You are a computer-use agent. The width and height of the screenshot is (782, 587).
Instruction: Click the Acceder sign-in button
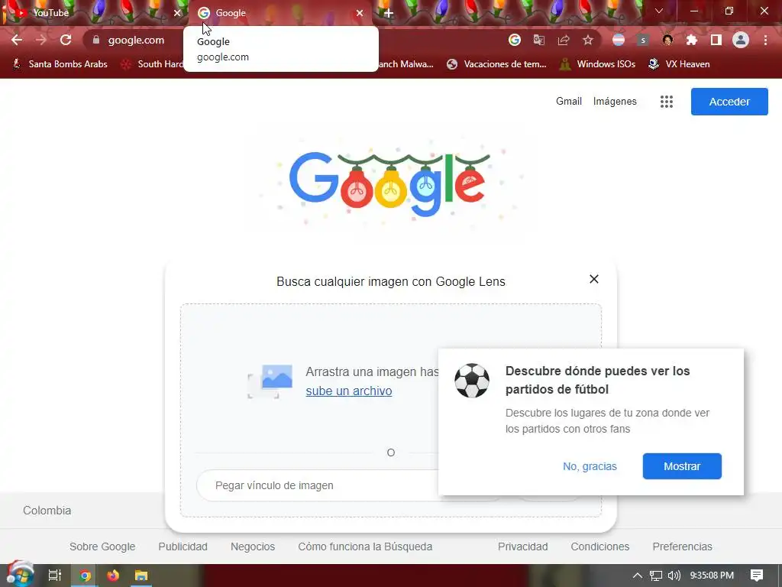pos(729,102)
